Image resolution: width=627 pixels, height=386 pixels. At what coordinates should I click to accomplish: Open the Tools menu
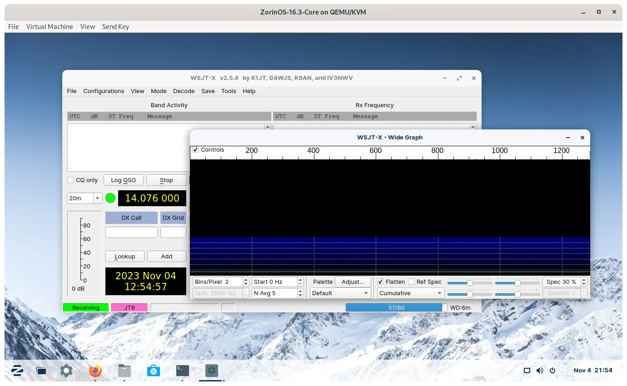(229, 91)
